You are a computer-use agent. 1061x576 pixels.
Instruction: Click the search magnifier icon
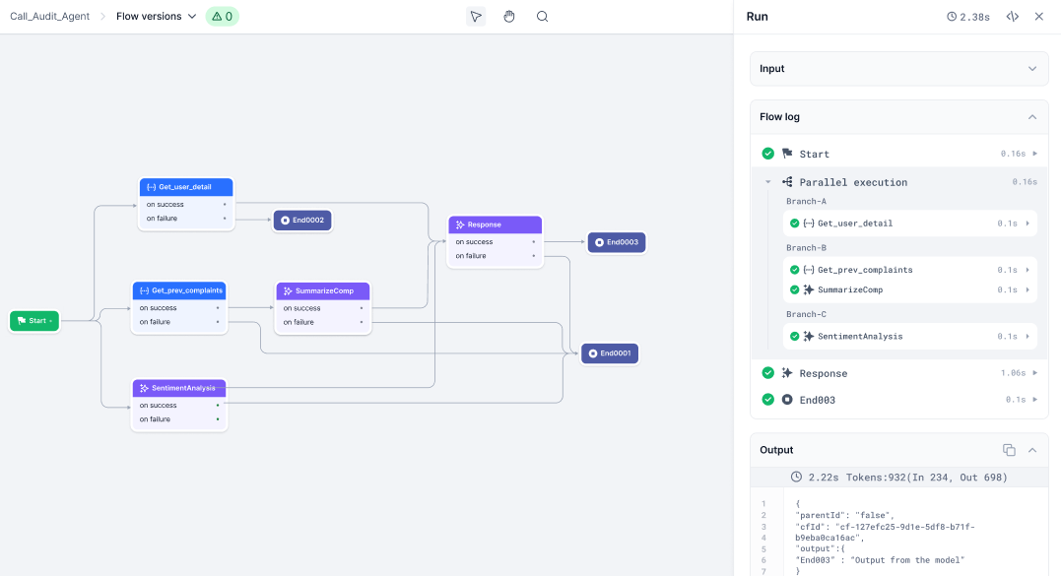pyautogui.click(x=542, y=17)
